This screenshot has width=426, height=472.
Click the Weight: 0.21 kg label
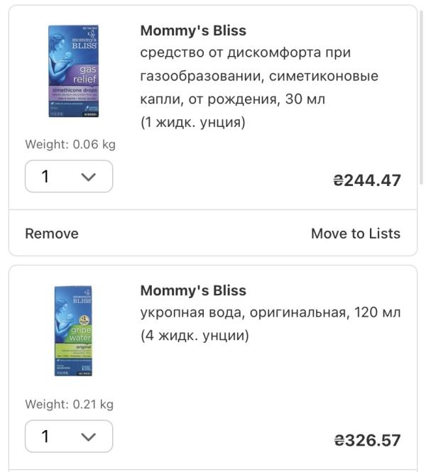70,405
